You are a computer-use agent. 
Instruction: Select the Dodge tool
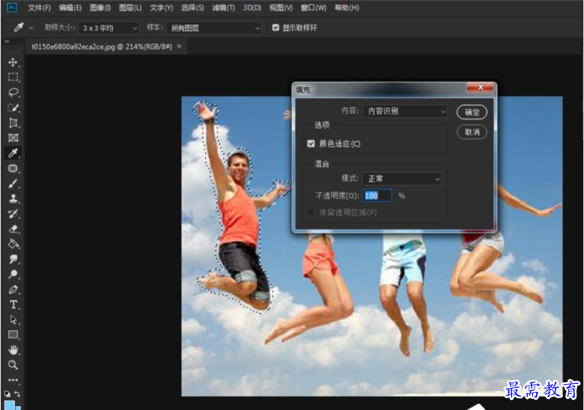[14, 274]
